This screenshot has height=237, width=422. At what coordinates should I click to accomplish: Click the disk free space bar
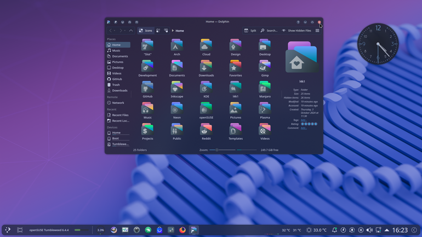pos(247,150)
